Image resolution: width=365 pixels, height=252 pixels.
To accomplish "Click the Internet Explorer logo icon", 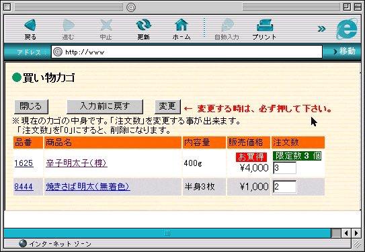I will pos(347,29).
